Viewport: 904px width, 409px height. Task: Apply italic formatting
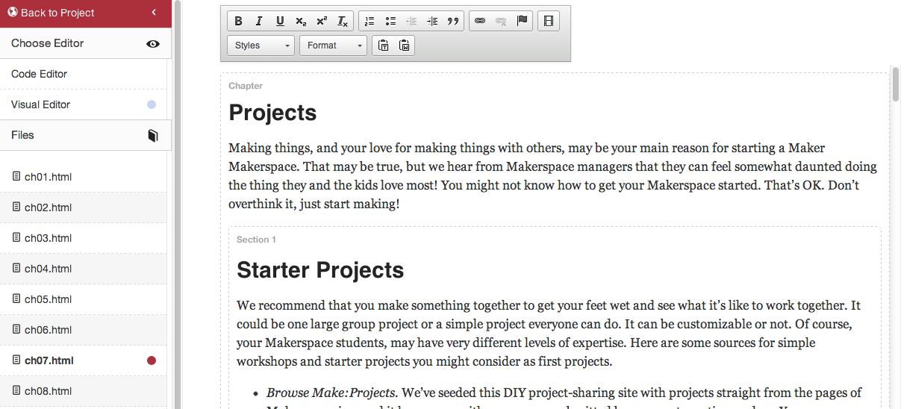pos(259,21)
